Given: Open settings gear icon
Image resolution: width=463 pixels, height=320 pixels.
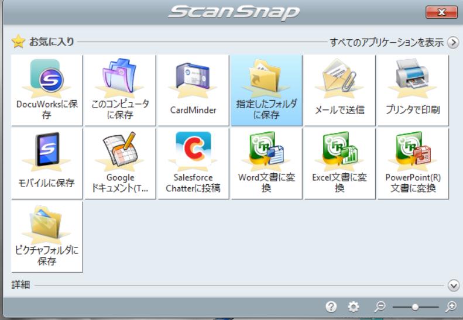Looking at the screenshot, I should pyautogui.click(x=353, y=307).
